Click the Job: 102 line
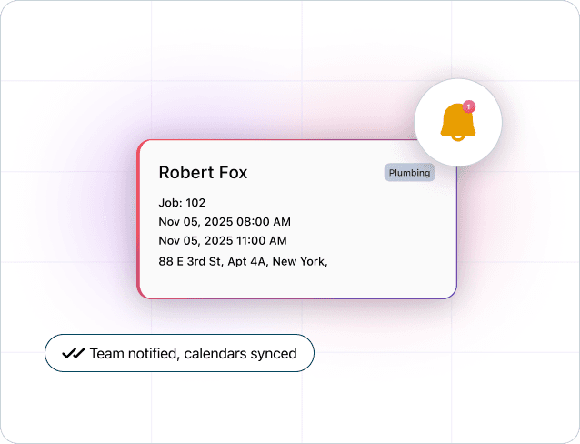 click(187, 202)
